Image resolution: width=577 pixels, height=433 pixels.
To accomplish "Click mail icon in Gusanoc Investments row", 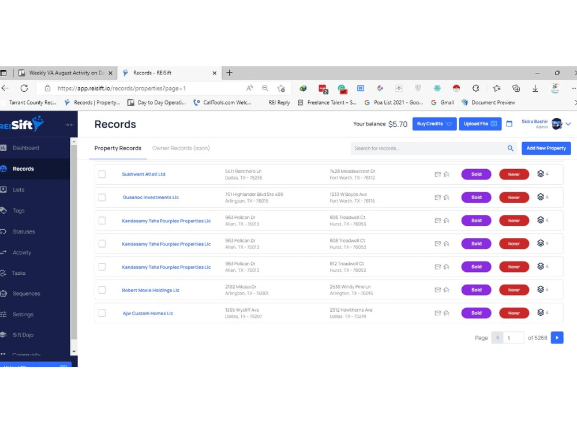I will (437, 197).
